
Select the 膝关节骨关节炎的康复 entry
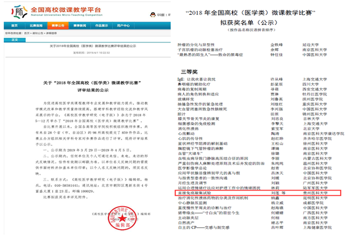(198, 119)
